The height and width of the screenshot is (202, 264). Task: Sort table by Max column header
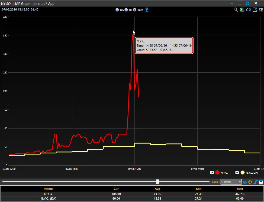[x=240, y=189]
